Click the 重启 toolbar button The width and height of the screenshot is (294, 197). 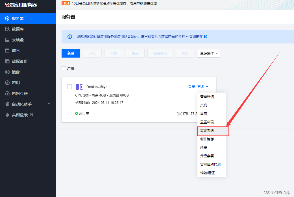tap(135, 53)
